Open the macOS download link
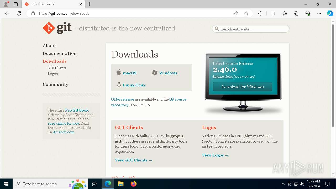Screen dimensions: 336x189 click(x=130, y=73)
